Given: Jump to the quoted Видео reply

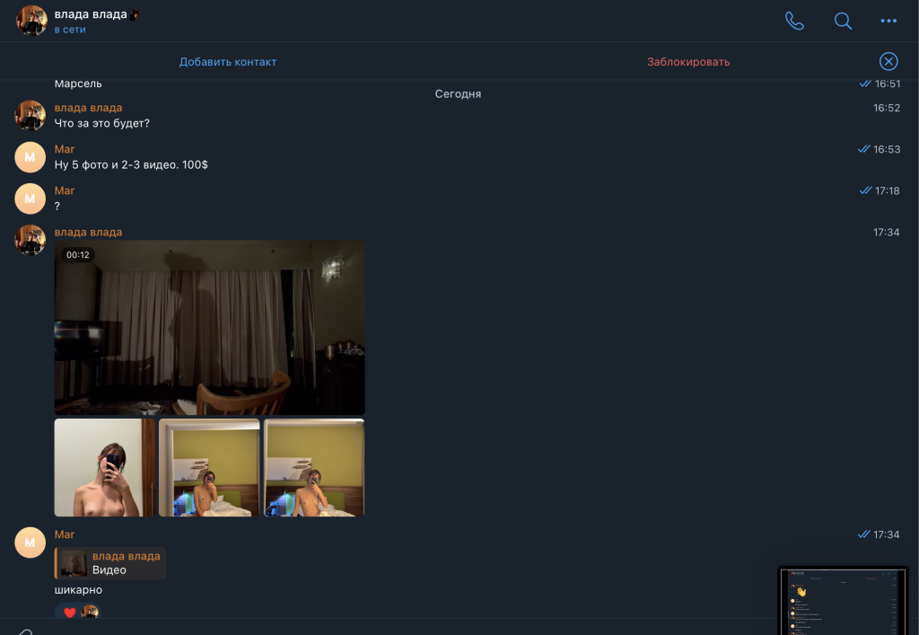Looking at the screenshot, I should click(x=110, y=563).
